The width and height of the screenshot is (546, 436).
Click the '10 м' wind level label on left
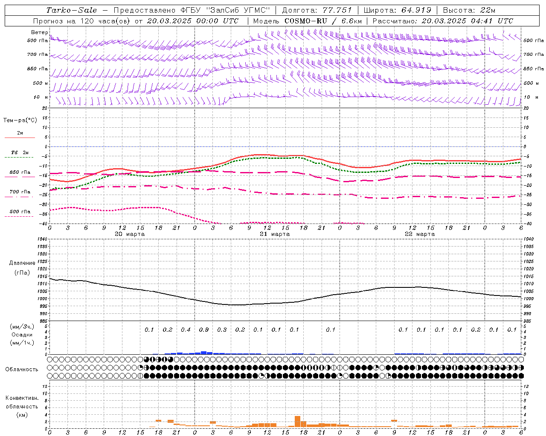tap(41, 98)
